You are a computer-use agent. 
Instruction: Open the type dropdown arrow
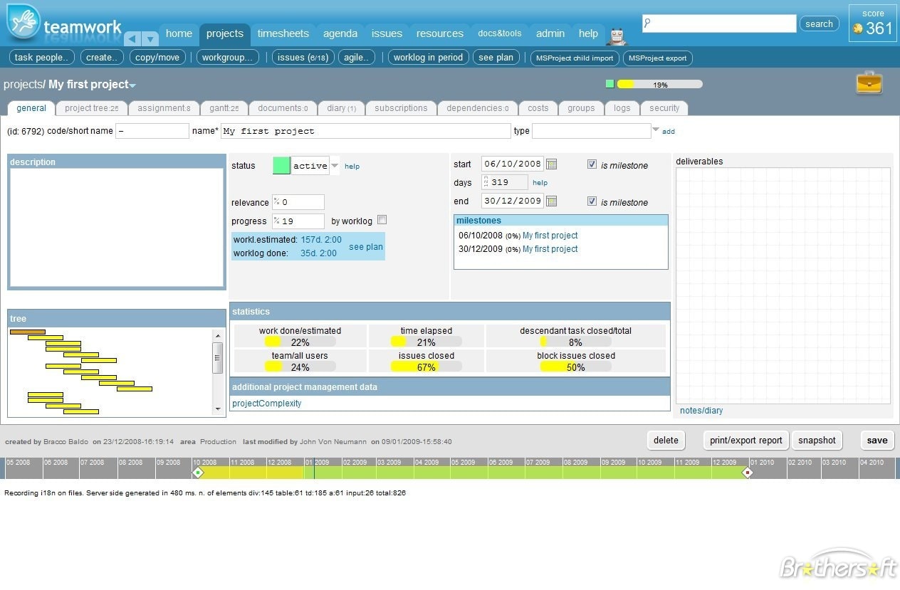click(x=656, y=130)
